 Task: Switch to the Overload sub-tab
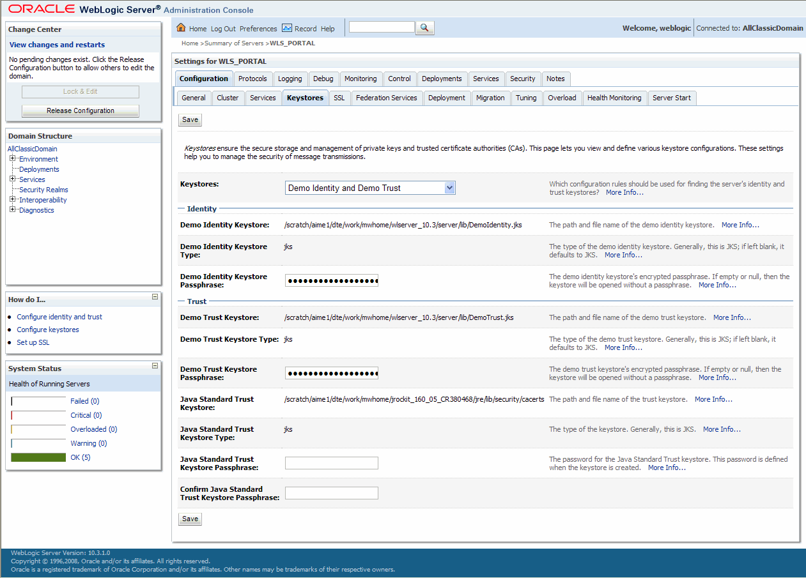[x=562, y=98]
